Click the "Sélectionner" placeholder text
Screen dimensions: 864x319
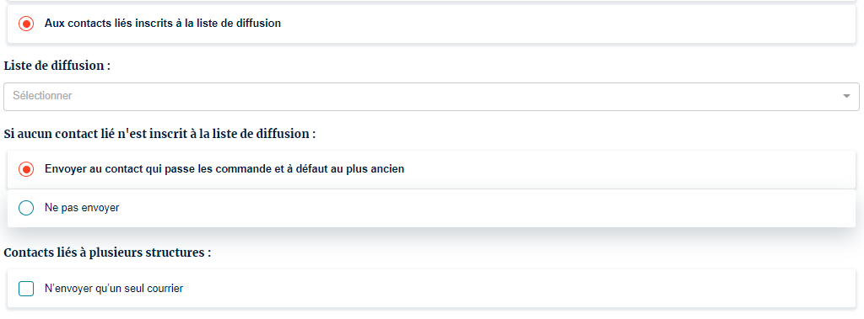[42, 96]
